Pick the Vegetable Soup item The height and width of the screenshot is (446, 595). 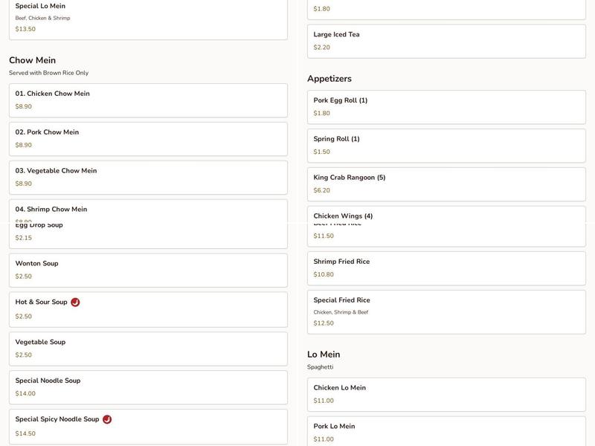tap(148, 349)
